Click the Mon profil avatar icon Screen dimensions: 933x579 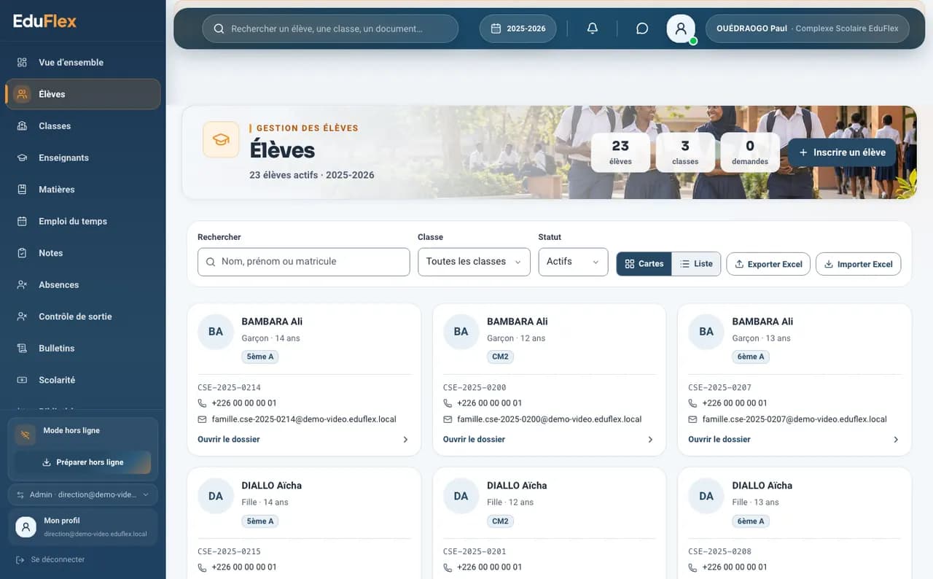(x=26, y=526)
